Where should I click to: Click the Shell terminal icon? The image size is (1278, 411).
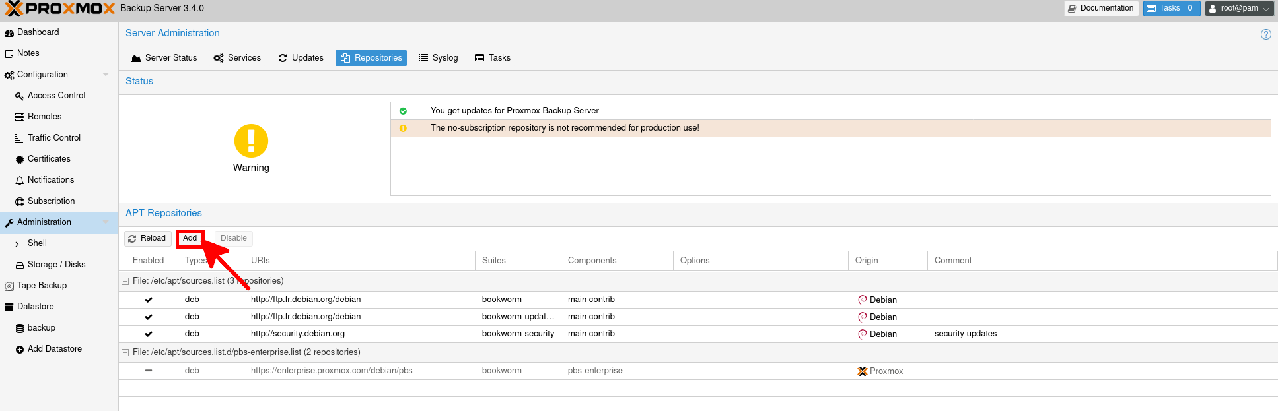tap(20, 243)
